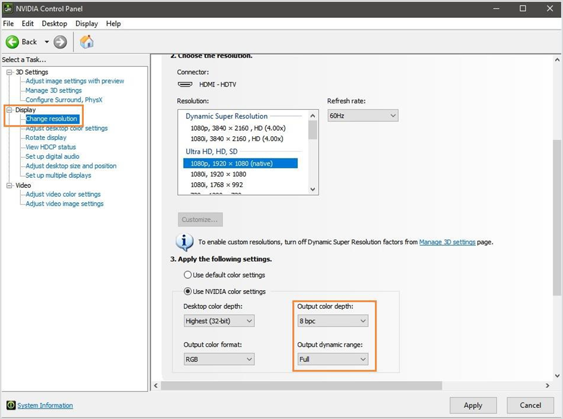Follow the Manage 3D settings link
This screenshot has height=419, width=563.
(x=447, y=242)
